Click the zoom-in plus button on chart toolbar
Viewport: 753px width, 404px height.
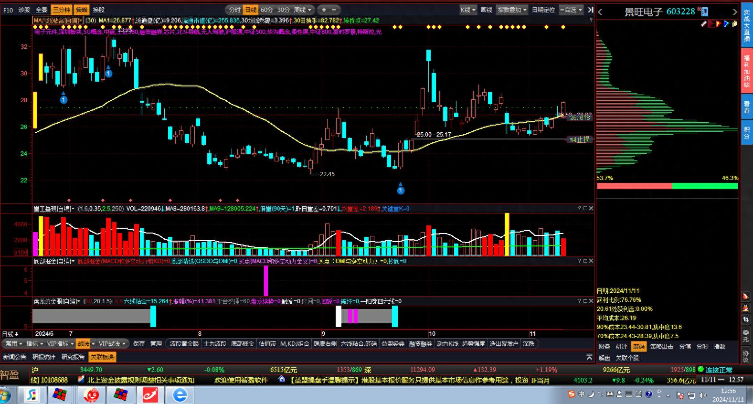tap(324, 10)
